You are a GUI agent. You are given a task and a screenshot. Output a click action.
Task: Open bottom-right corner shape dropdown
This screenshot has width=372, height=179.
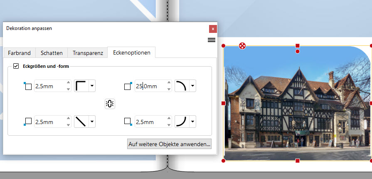coord(192,122)
